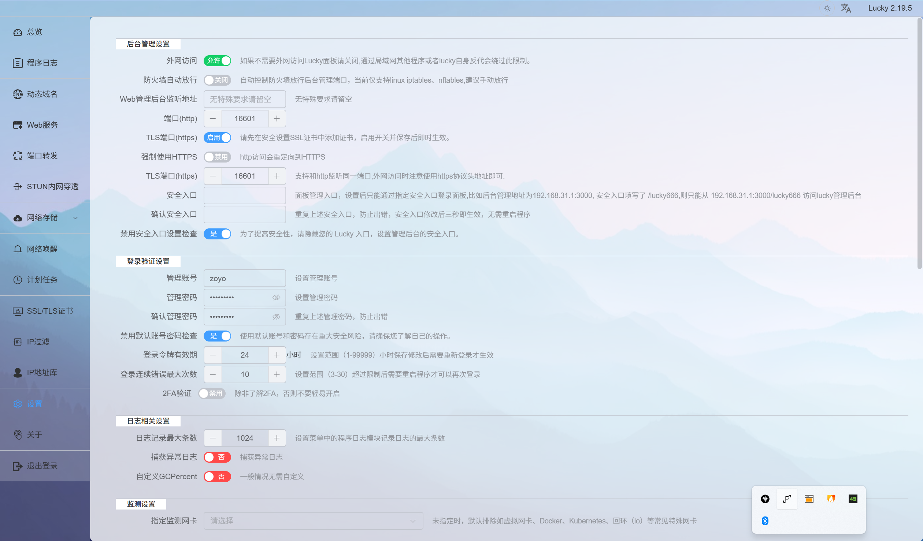
Task: Click the 计划任务 clock icon
Action: (x=18, y=280)
